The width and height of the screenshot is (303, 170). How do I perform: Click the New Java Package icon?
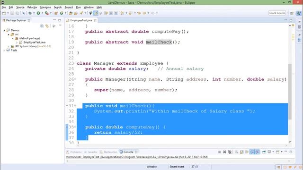pyautogui.click(x=56, y=13)
